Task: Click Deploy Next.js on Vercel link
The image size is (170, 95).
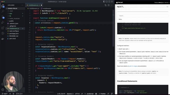Action: pos(162,2)
